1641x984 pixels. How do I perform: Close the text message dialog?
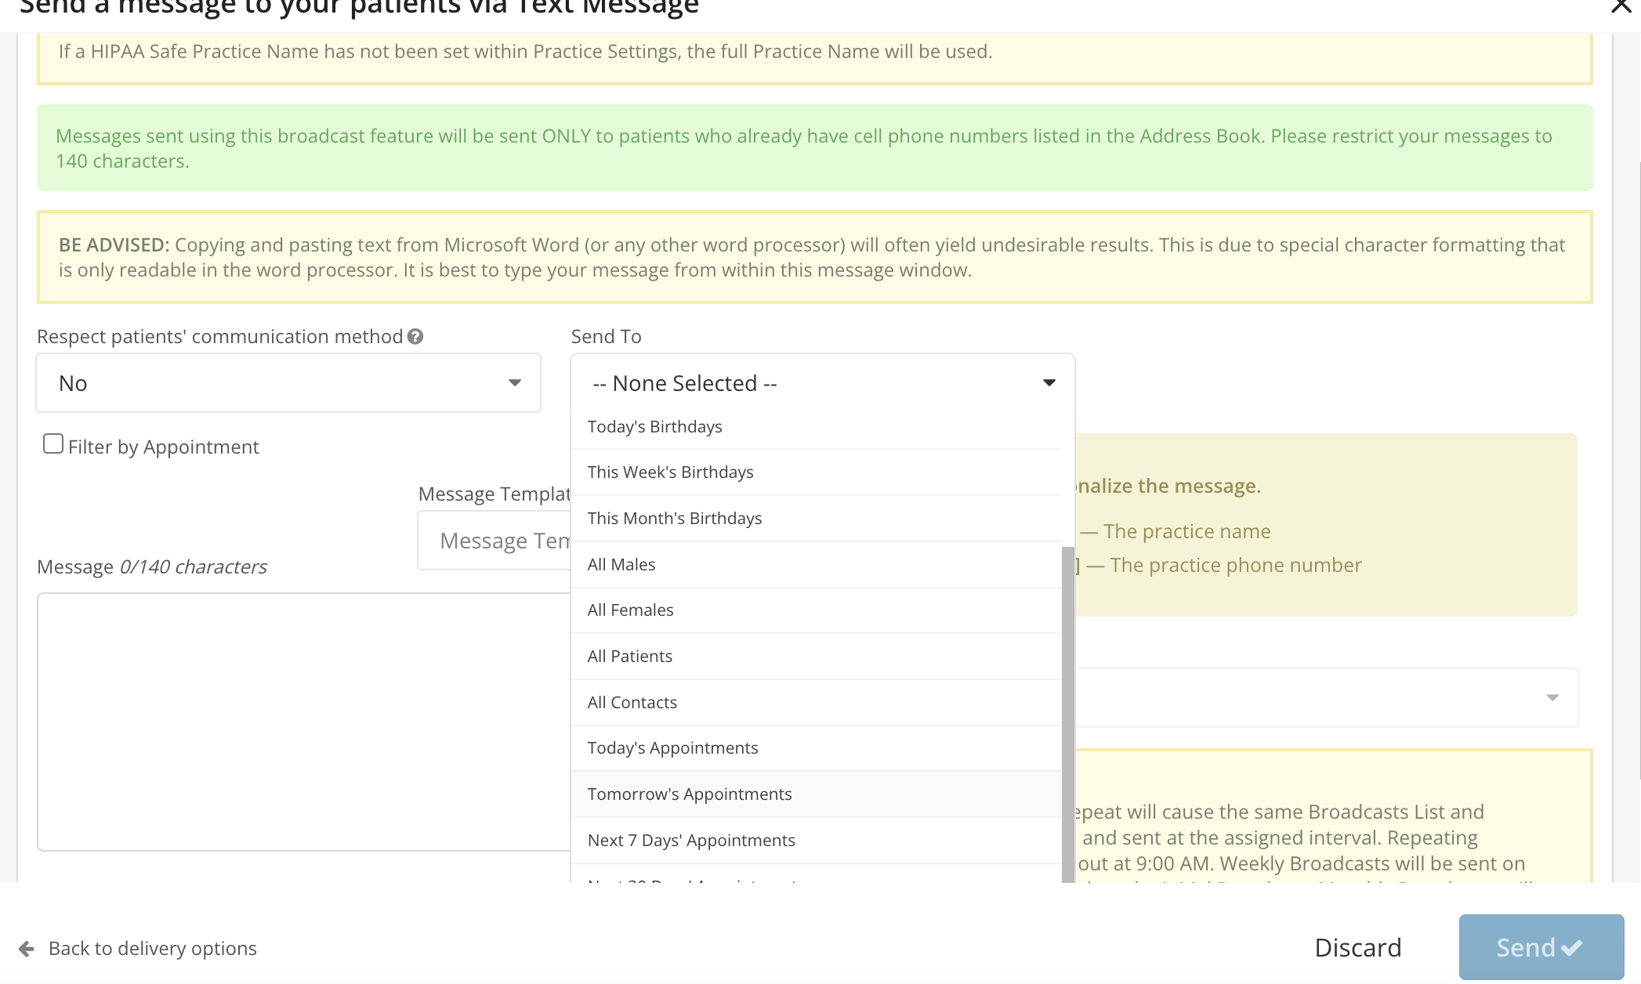coord(1621,8)
